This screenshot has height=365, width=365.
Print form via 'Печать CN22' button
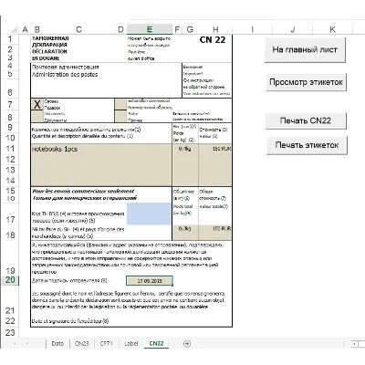[306, 120]
